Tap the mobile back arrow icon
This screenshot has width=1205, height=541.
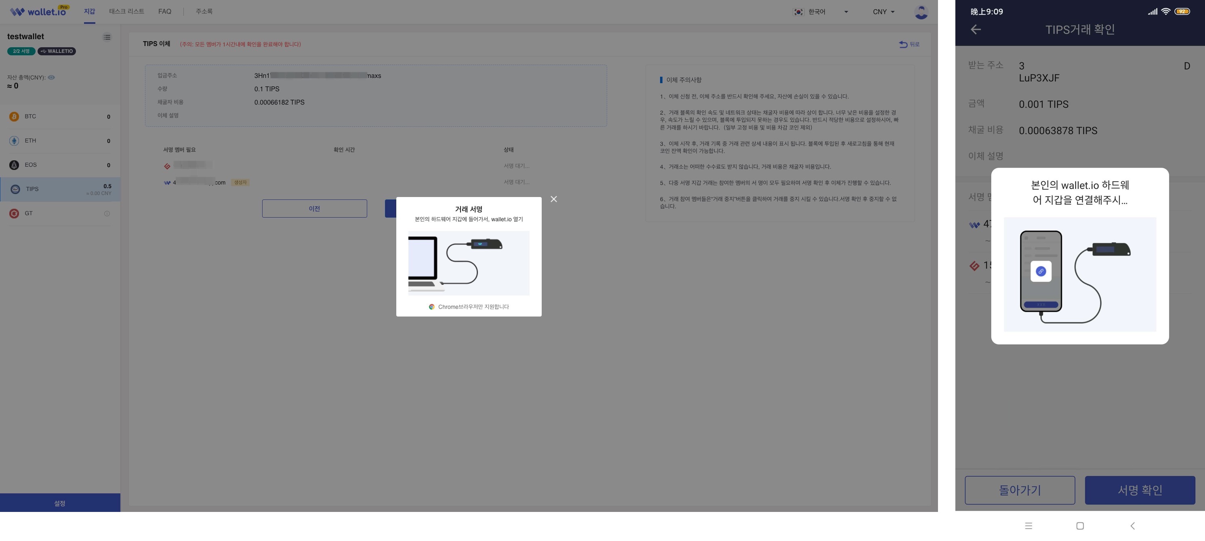(975, 30)
